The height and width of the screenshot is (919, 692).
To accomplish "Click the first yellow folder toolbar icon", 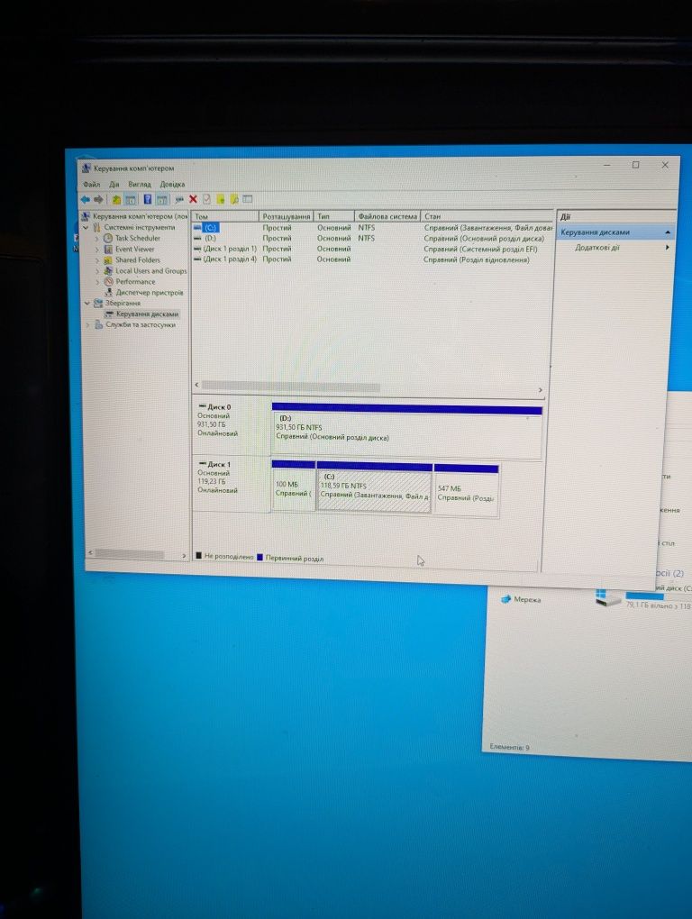I will [x=221, y=199].
